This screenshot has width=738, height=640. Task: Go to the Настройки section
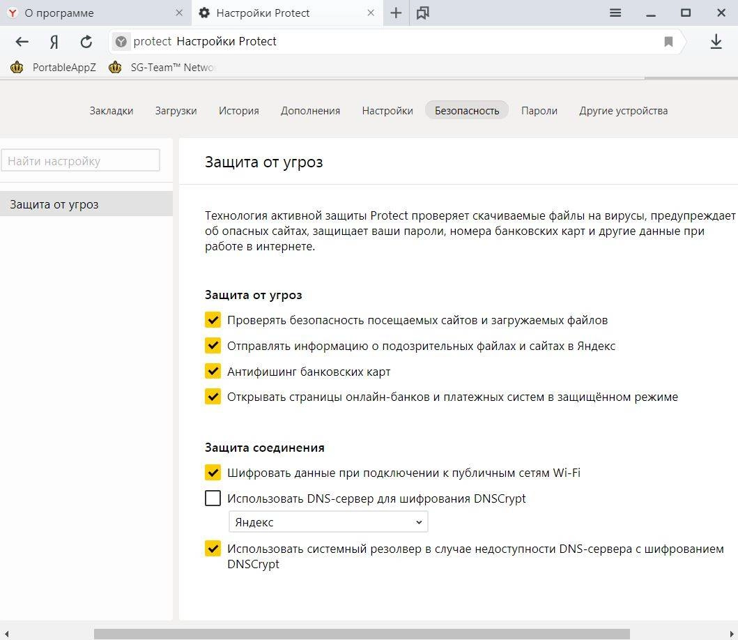pos(387,111)
